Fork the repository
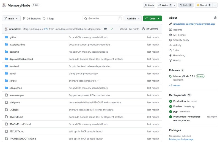Viewport: 220px width, 142px height. point(186,5)
